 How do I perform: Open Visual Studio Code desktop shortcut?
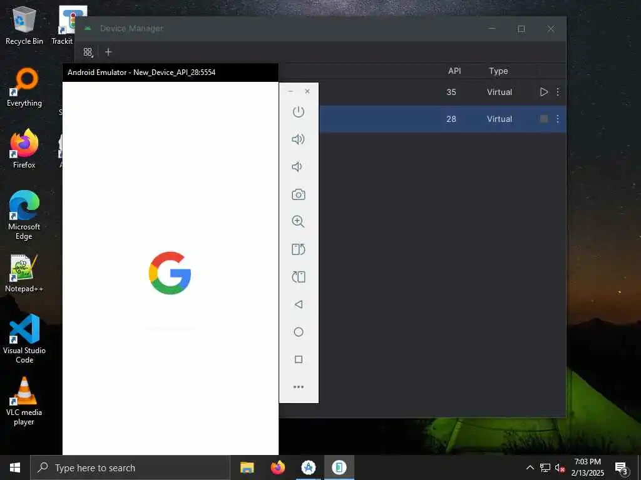click(x=24, y=339)
